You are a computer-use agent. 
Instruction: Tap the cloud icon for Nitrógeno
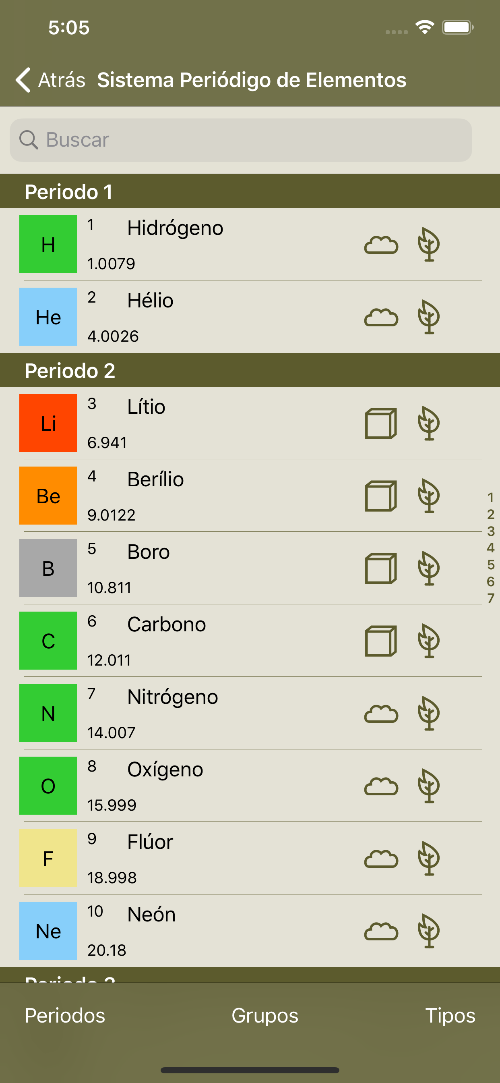[x=381, y=714]
